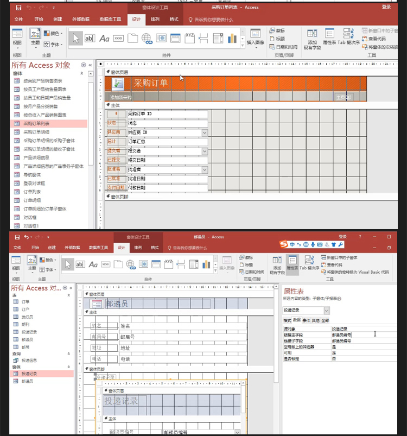
Task: Click the 告诉我你想要做什么 box in 采购订单列表 window
Action: click(211, 20)
